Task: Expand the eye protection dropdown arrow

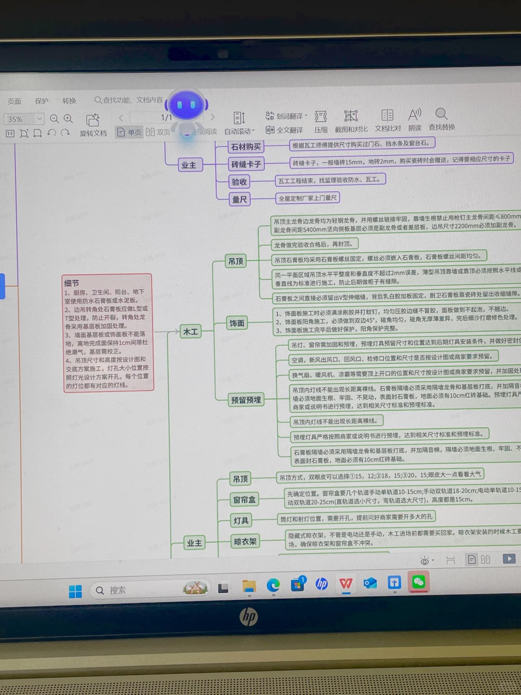Action: [x=433, y=561]
